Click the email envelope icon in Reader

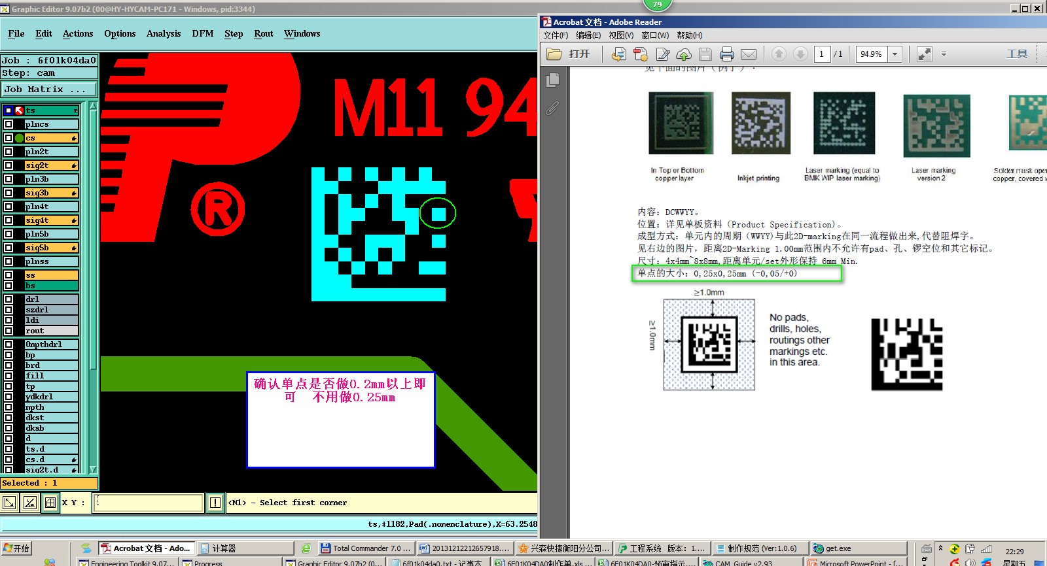(x=749, y=54)
